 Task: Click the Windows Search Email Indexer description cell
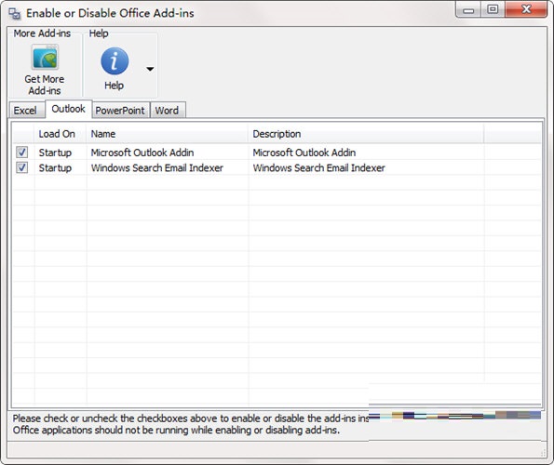click(319, 168)
